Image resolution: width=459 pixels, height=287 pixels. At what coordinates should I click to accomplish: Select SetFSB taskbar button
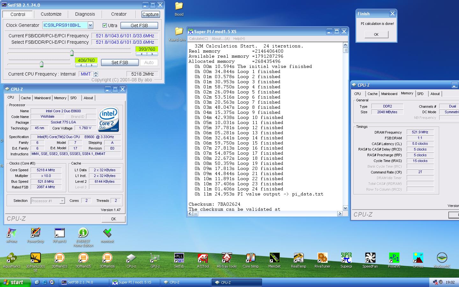[x=84, y=282]
